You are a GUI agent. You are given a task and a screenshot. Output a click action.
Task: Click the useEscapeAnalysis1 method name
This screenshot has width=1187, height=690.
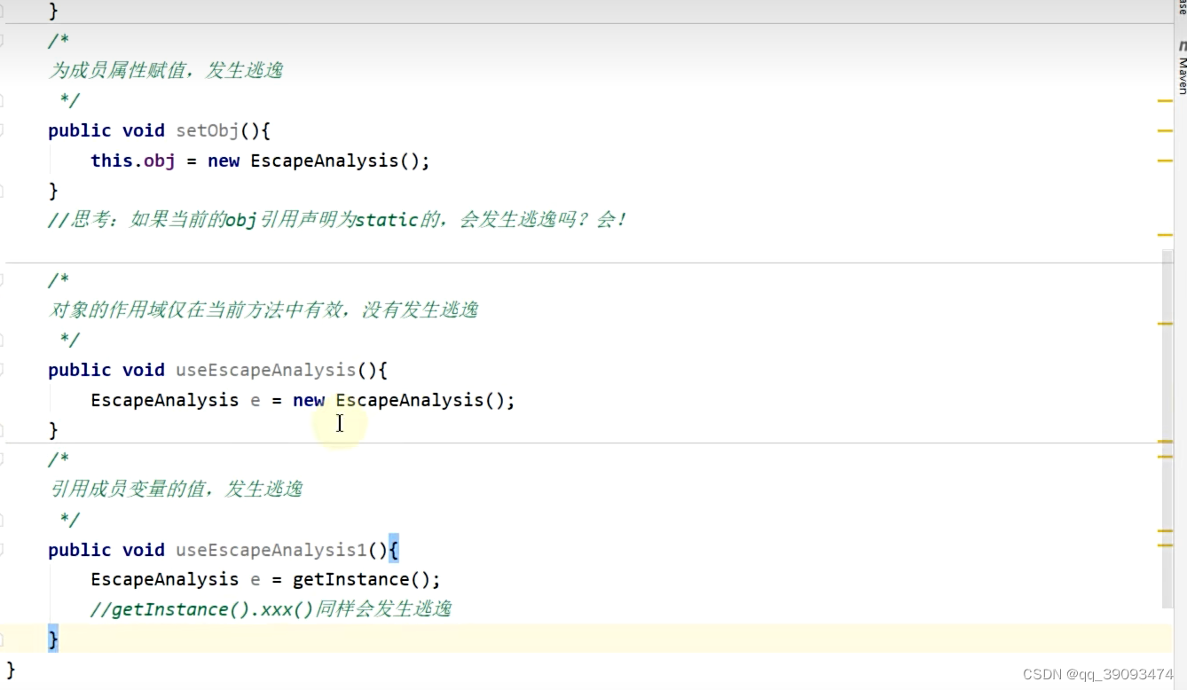click(x=271, y=550)
